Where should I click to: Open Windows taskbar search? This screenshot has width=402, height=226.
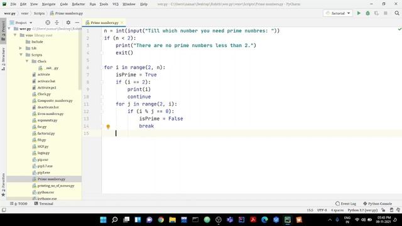115,220
